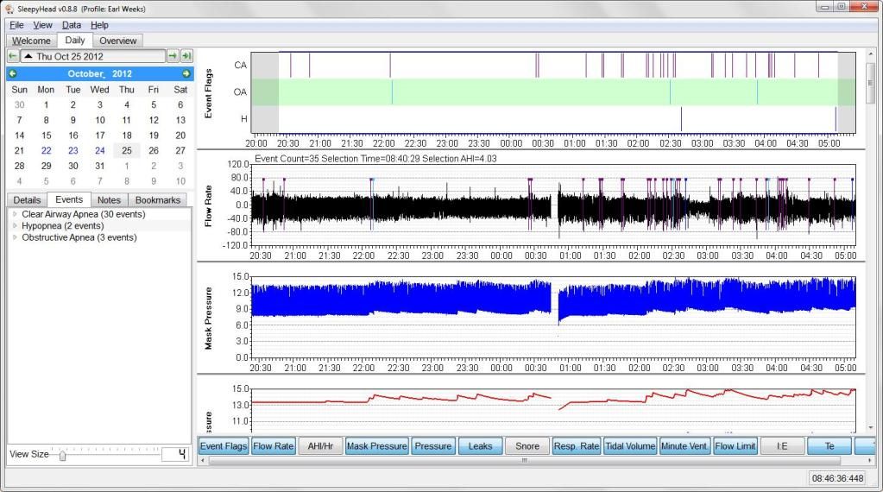Select October 24 in calendar
The height and width of the screenshot is (492, 883).
[x=99, y=151]
